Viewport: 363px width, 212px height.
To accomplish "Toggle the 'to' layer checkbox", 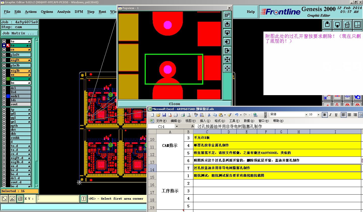I will 4,41.
